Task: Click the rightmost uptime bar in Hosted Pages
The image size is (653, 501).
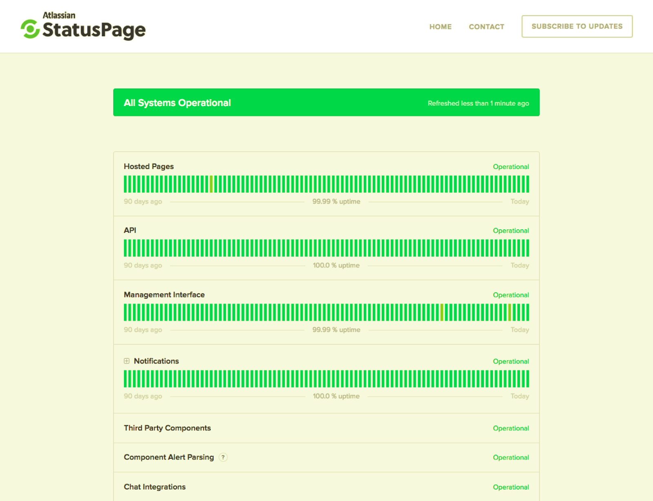Action: coord(528,184)
